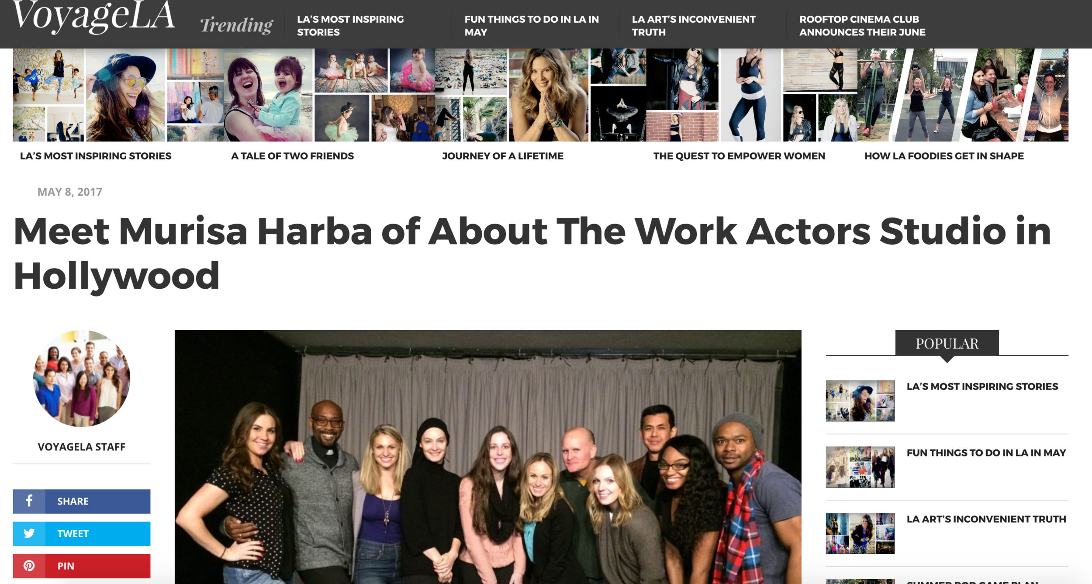Open 'A Tale of Two Friends' story
1092x584 pixels.
292,156
